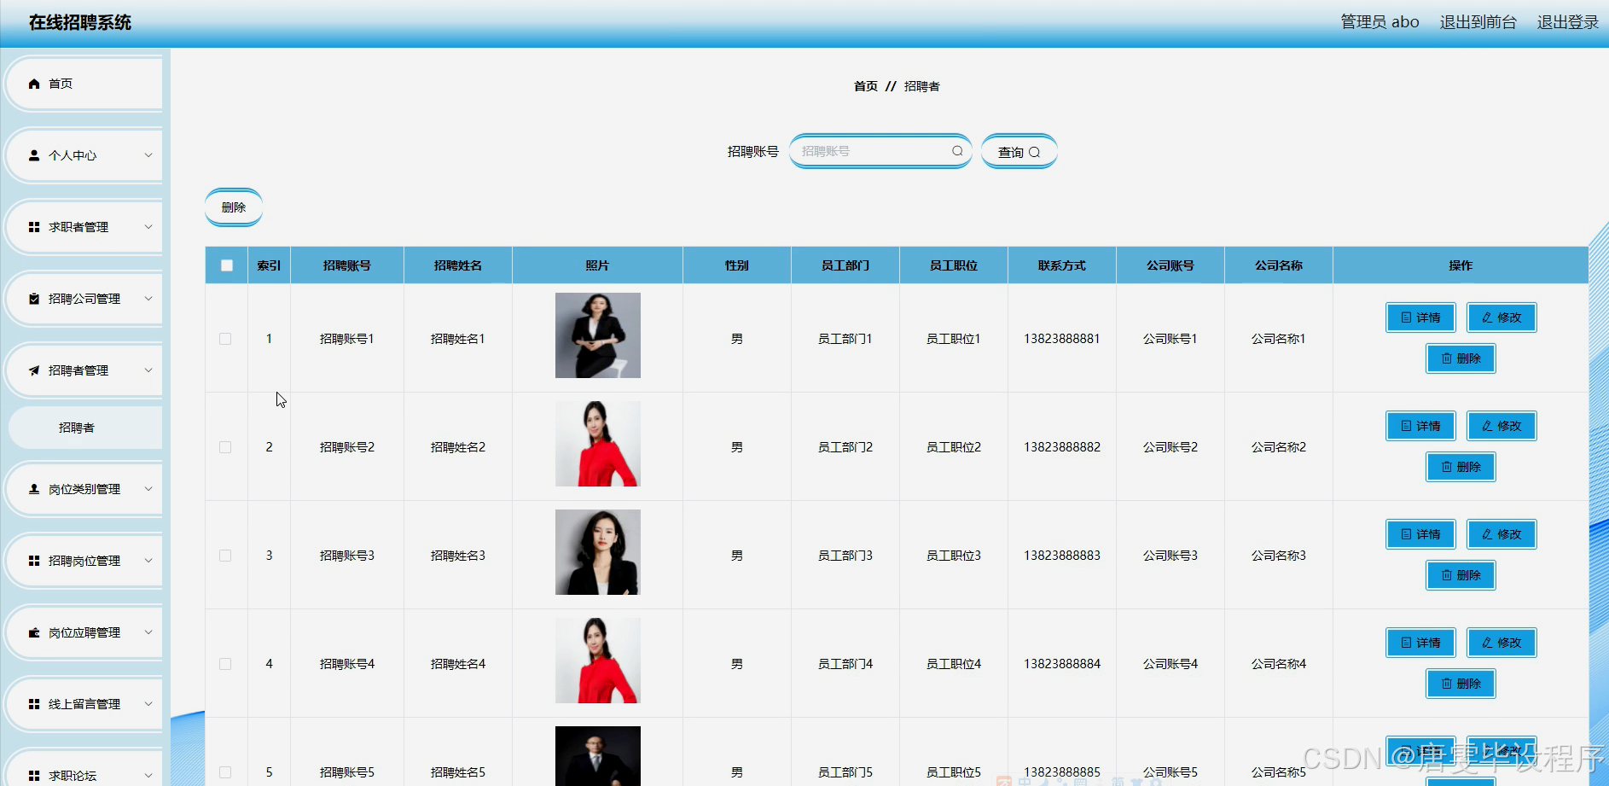The image size is (1609, 786).
Task: Click the person icon for 个人中心
Action: click(x=34, y=155)
